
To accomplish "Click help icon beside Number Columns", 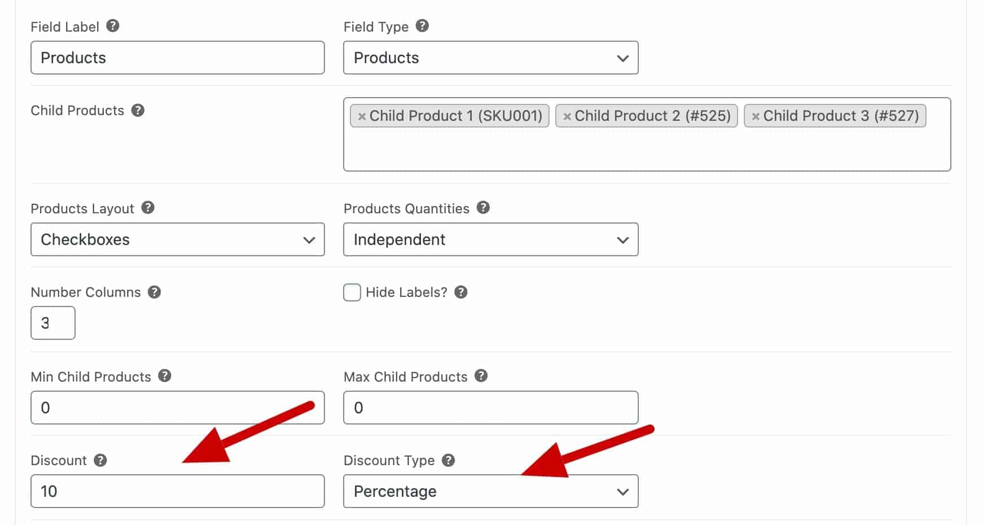I will coord(154,292).
